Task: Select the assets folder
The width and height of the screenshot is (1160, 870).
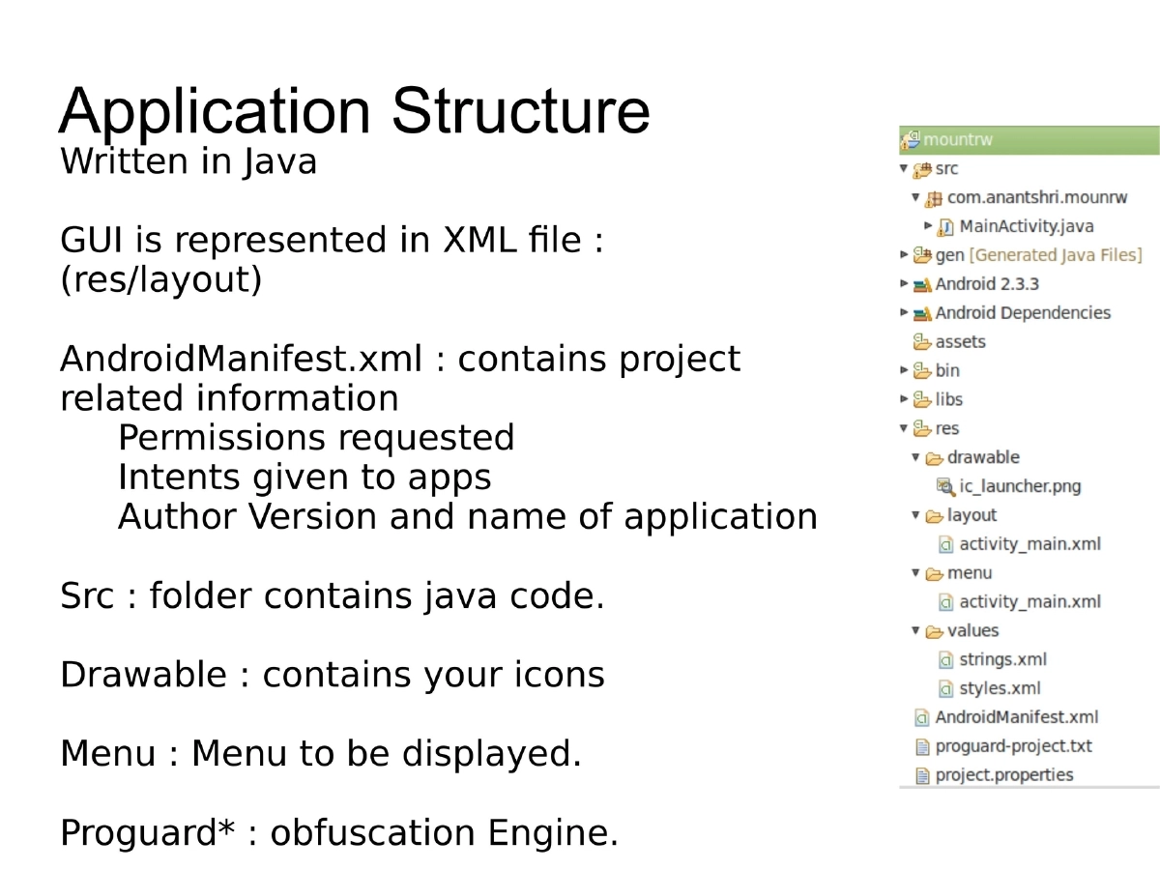Action: tap(961, 341)
